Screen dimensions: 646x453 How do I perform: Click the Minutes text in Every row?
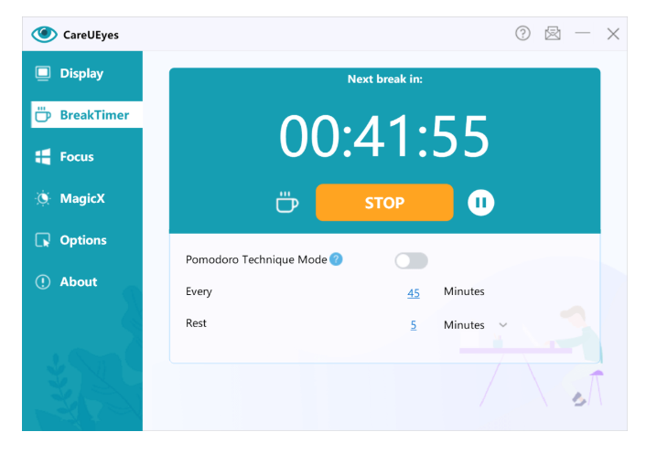(x=464, y=291)
